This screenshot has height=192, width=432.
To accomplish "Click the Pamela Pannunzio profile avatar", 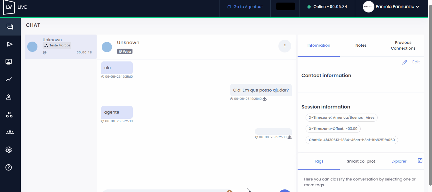I will [x=369, y=7].
